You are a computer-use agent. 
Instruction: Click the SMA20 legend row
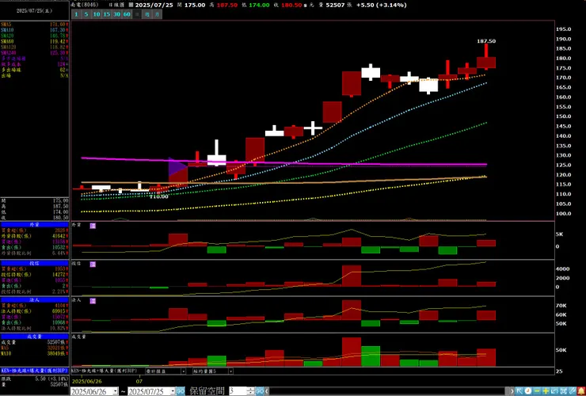(34, 36)
